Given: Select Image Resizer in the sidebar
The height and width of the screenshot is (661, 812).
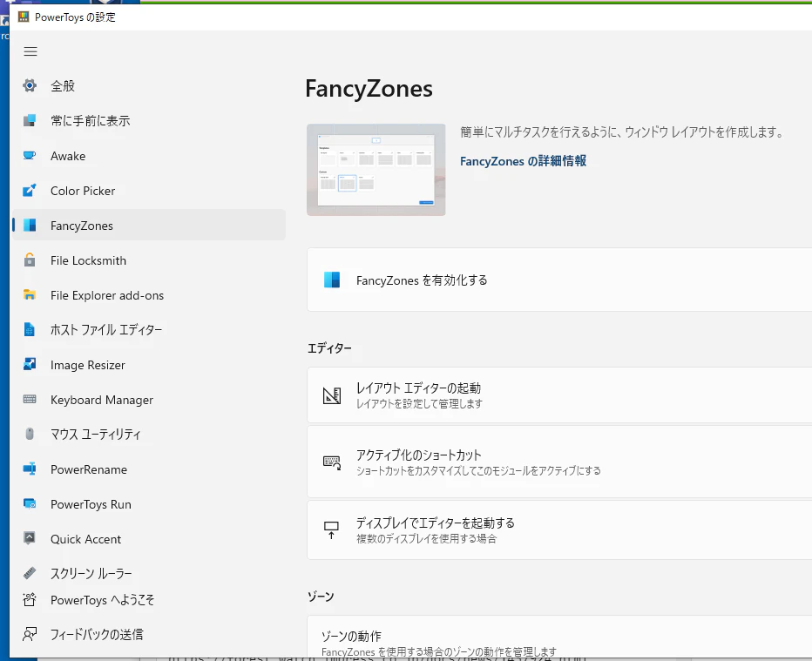Looking at the screenshot, I should pos(149,364).
